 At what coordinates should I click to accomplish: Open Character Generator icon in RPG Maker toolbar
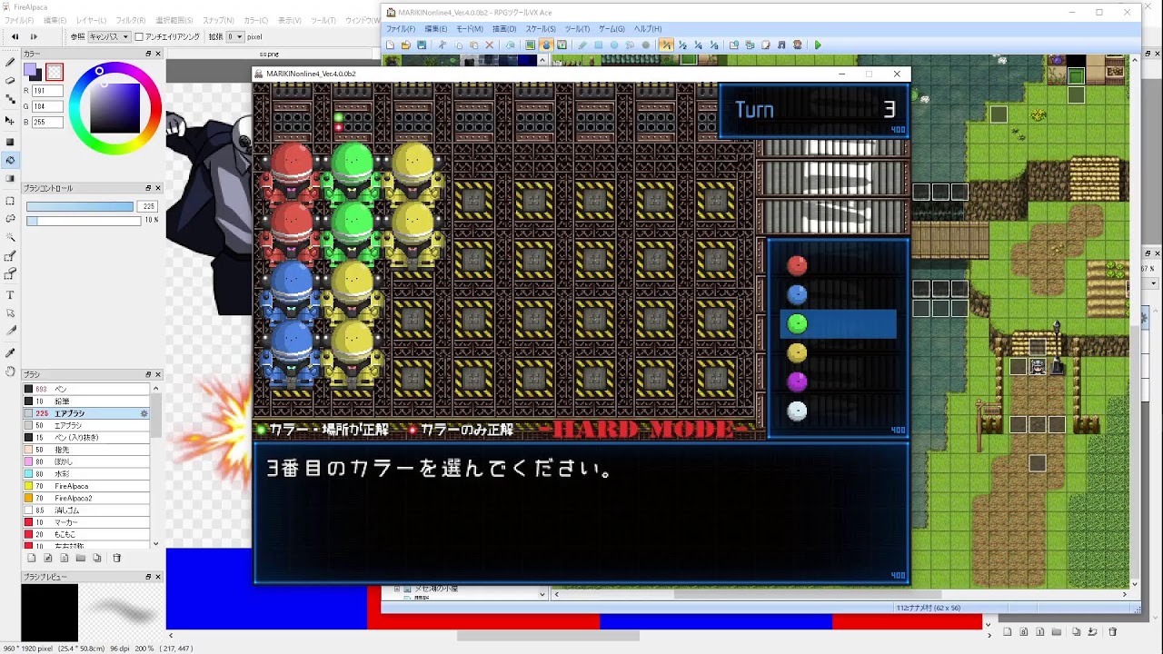797,45
